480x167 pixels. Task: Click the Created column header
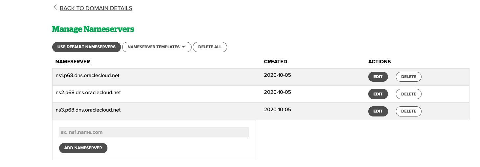(x=275, y=62)
